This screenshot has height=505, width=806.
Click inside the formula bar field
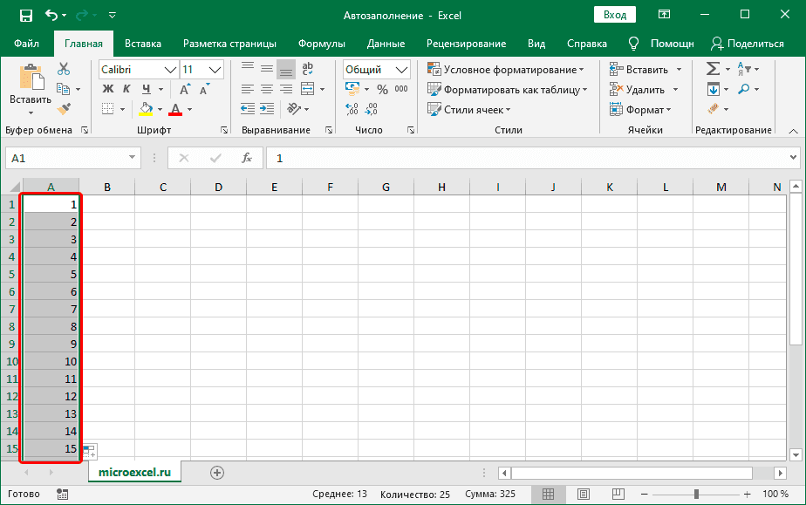pos(523,158)
